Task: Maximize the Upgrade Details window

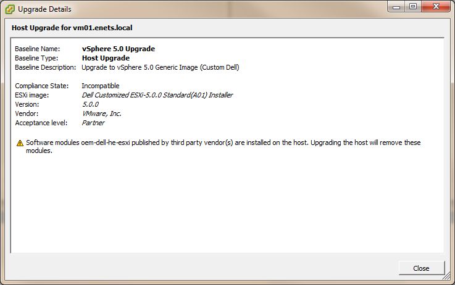Action: (x=413, y=6)
